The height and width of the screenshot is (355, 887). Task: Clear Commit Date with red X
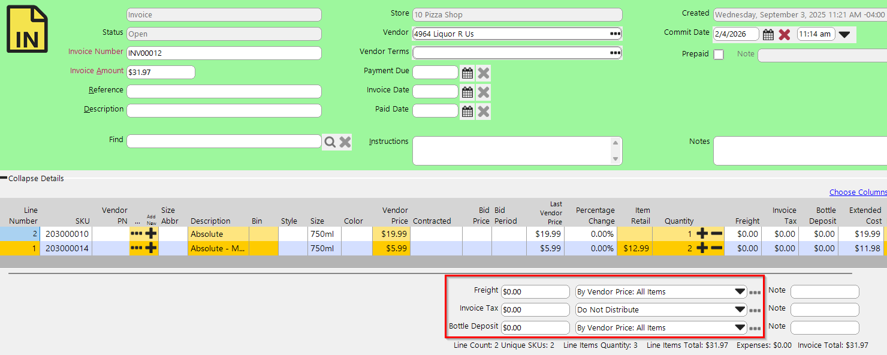click(784, 35)
